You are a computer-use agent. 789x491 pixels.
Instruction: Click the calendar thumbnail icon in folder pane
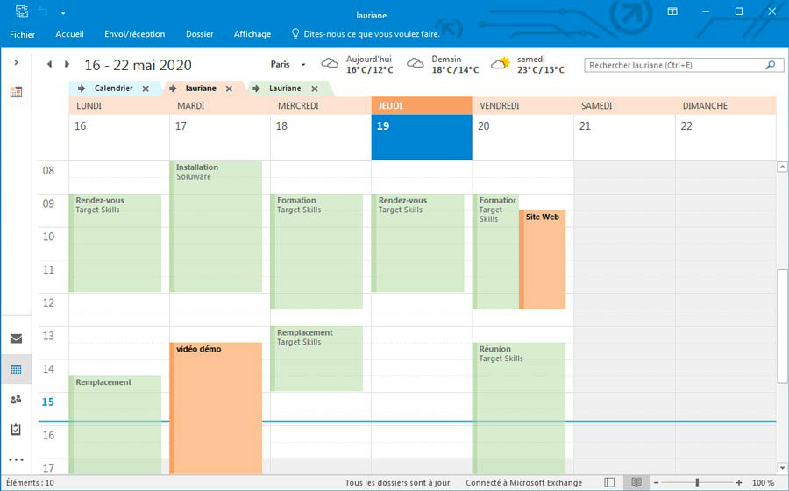pos(16,92)
